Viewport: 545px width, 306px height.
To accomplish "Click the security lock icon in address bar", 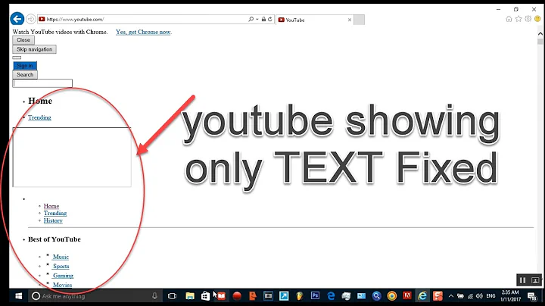I will click(x=263, y=19).
